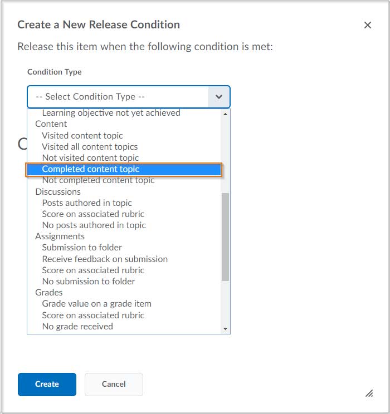Choose "Not completed content topic" option
This screenshot has height=414, width=390.
click(98, 180)
